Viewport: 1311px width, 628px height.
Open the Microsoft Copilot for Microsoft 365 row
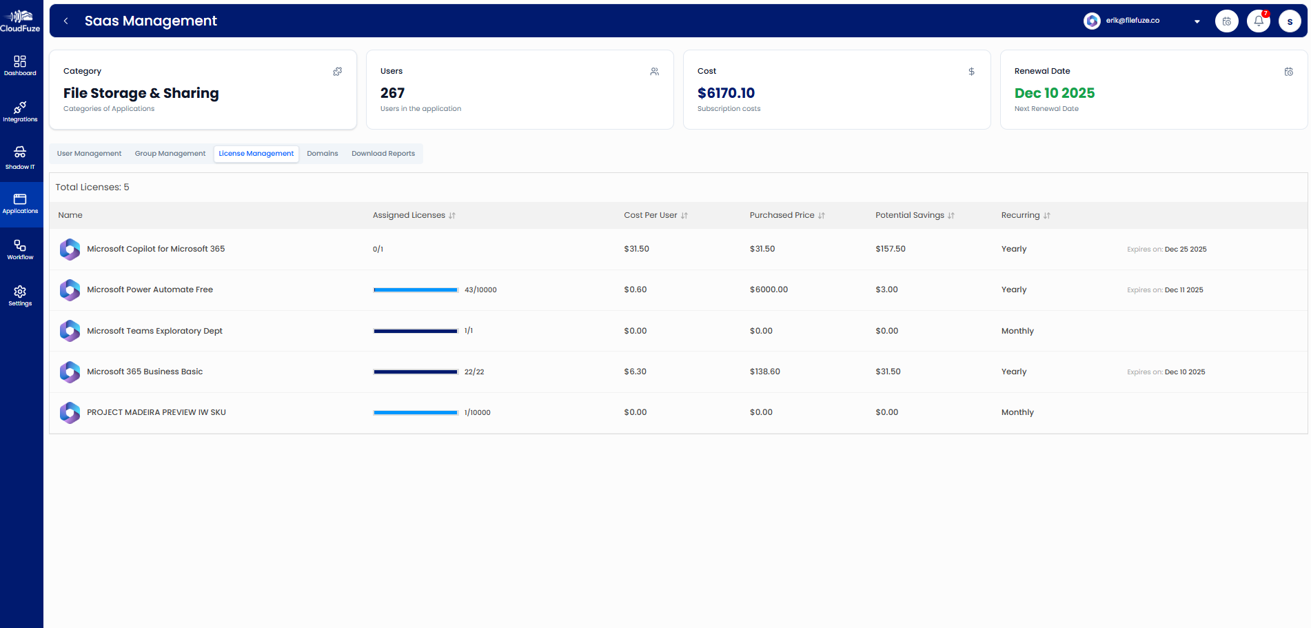pyautogui.click(x=156, y=249)
